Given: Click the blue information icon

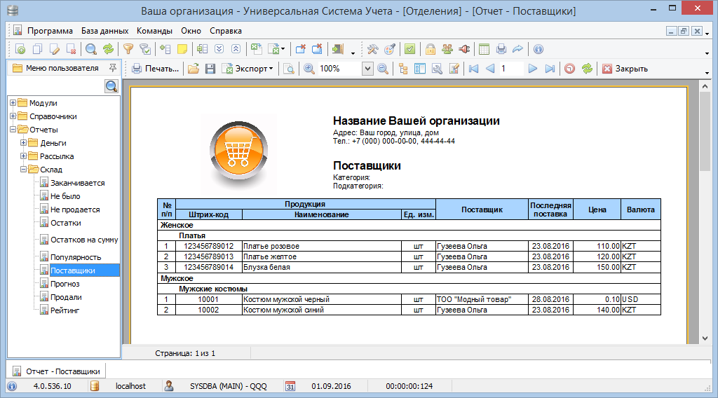Looking at the screenshot, I should coord(538,49).
